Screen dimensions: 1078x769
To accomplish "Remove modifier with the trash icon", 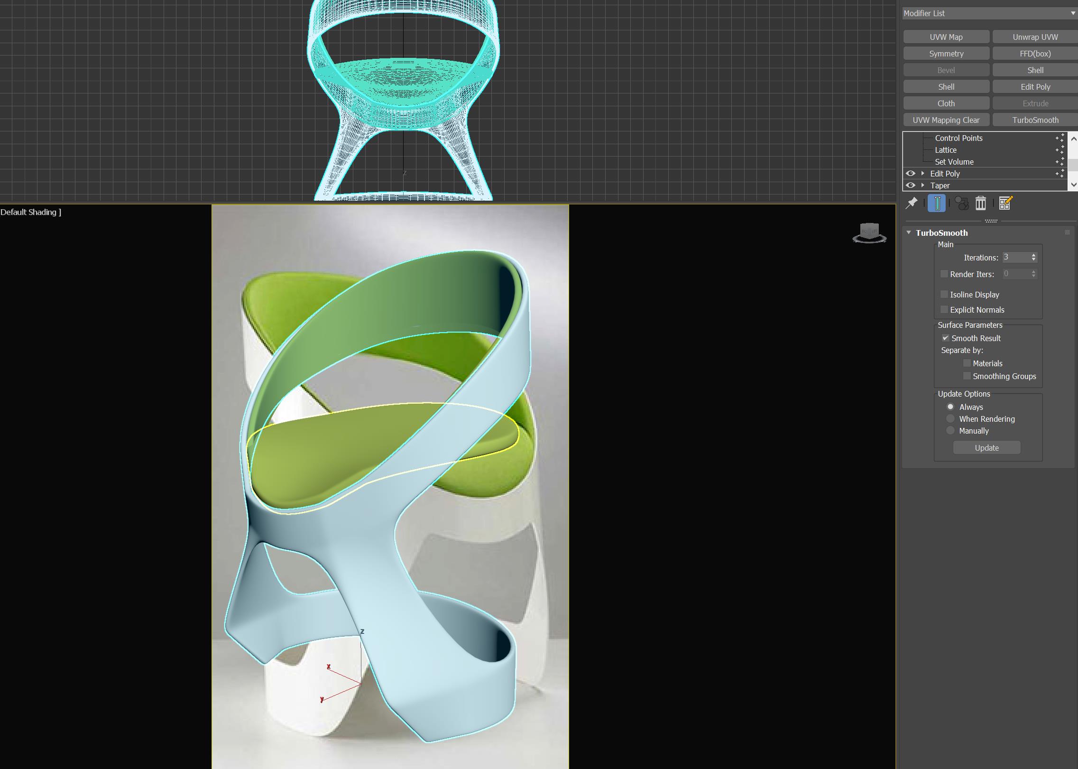I will tap(981, 203).
